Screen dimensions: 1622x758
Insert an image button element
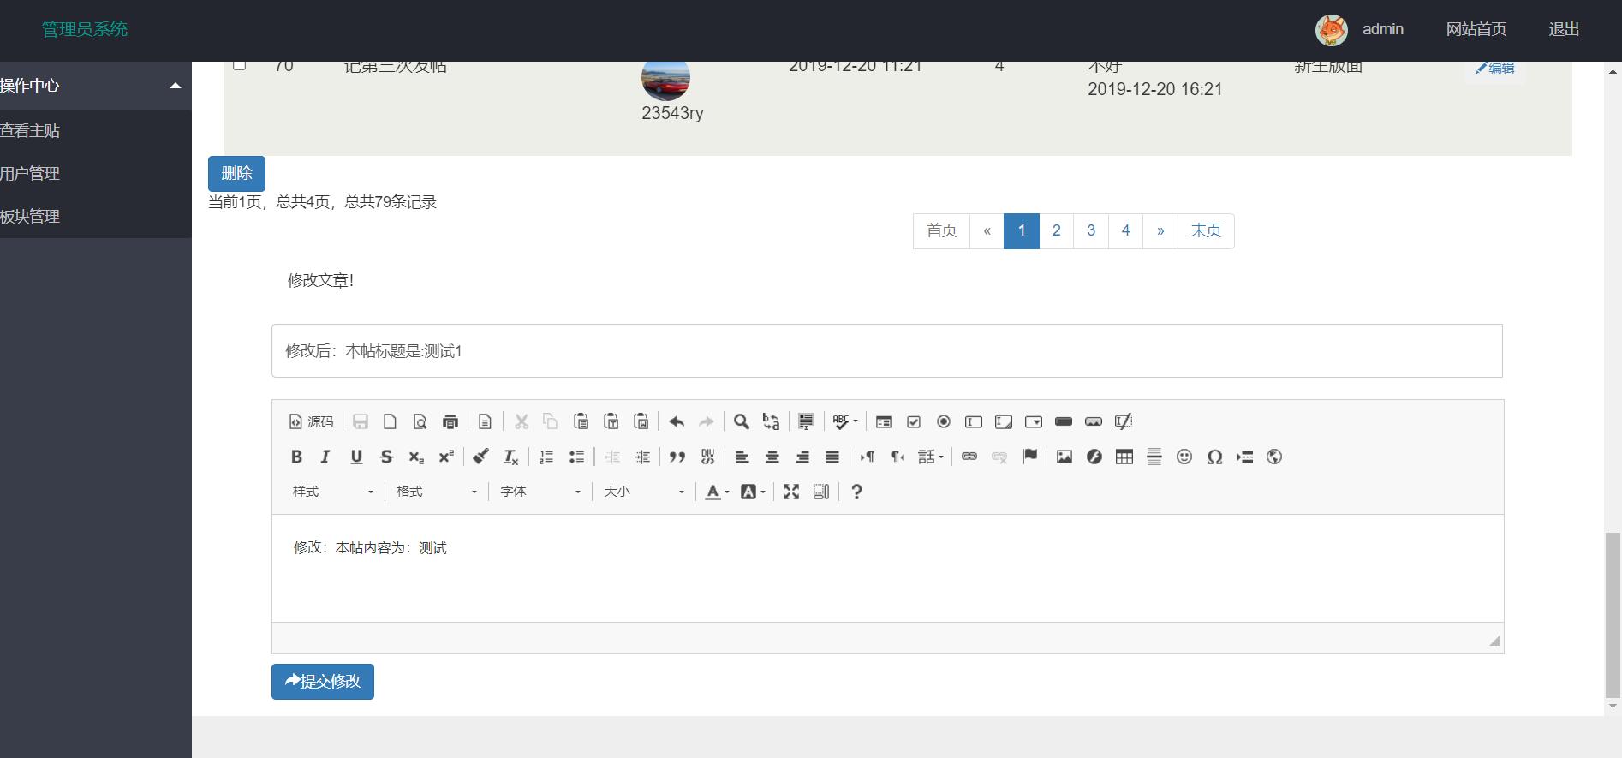[x=1094, y=421]
